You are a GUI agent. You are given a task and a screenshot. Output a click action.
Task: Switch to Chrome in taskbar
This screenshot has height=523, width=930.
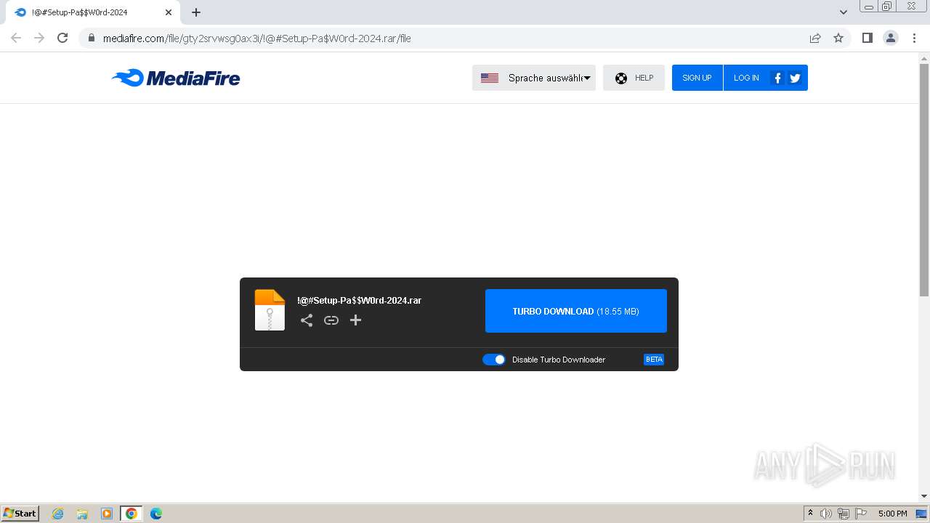[132, 514]
